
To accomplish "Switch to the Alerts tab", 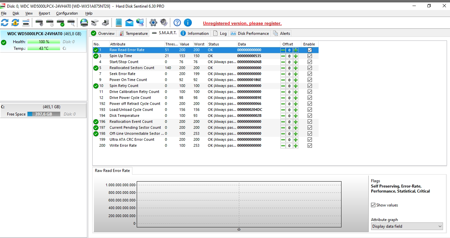I will [281, 34].
